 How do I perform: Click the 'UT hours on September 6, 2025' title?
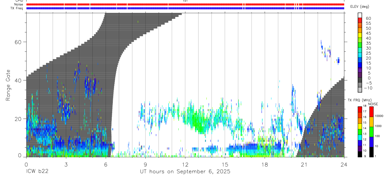(185, 172)
